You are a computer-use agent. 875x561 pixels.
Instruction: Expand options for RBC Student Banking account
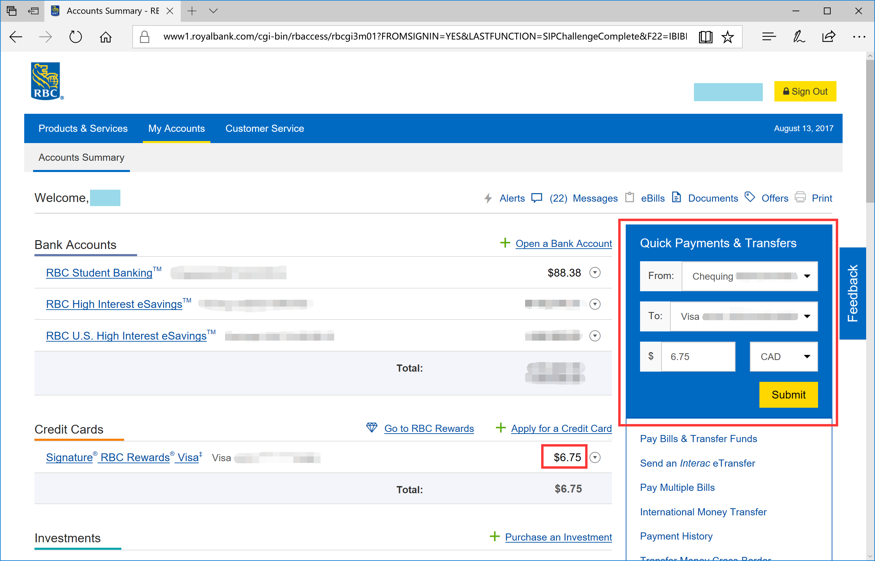click(x=595, y=272)
